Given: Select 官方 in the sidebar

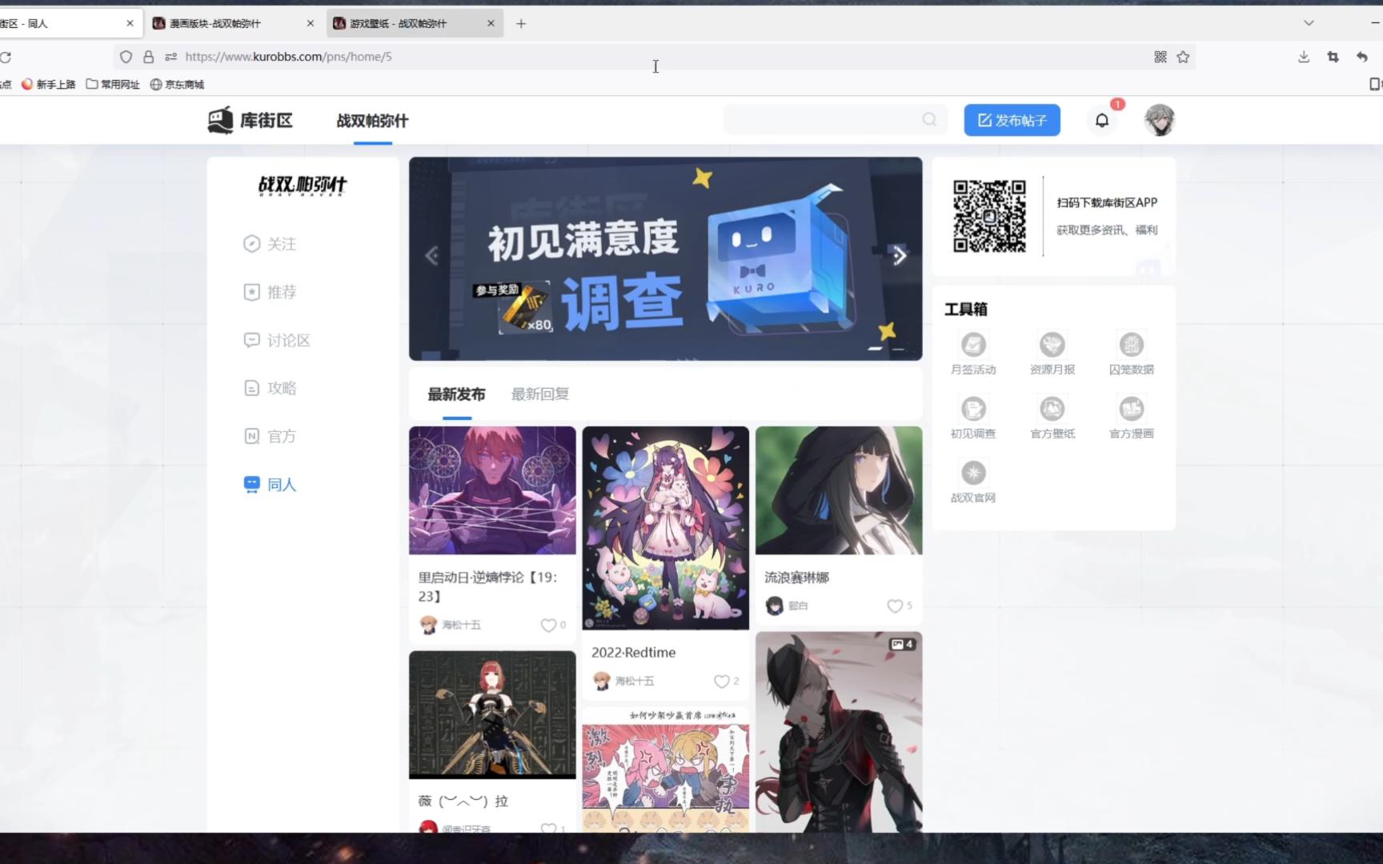Looking at the screenshot, I should pos(270,436).
